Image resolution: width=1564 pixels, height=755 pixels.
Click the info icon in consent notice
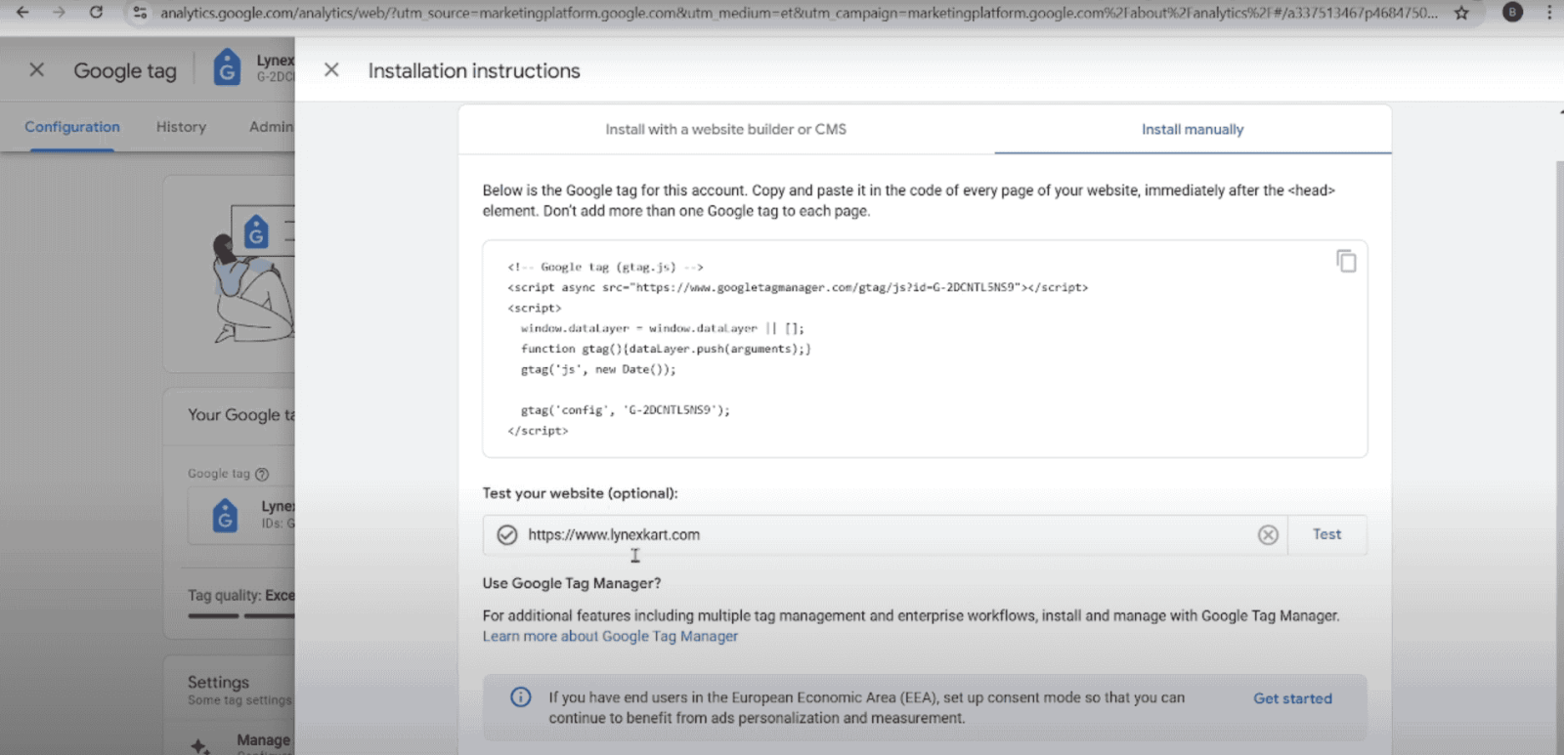(521, 696)
